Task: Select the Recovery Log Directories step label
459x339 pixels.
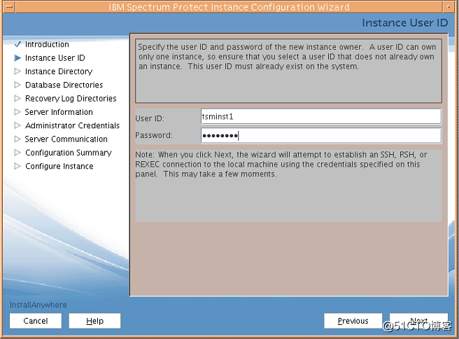Action: [x=71, y=99]
